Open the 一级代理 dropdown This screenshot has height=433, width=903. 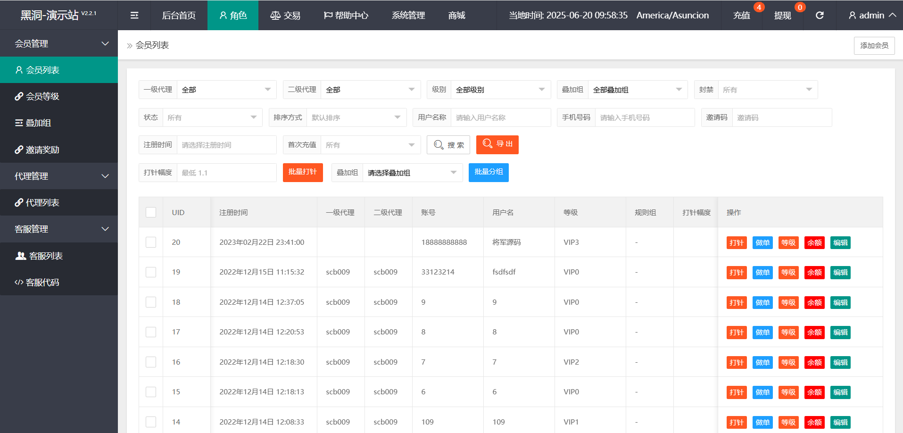[226, 90]
